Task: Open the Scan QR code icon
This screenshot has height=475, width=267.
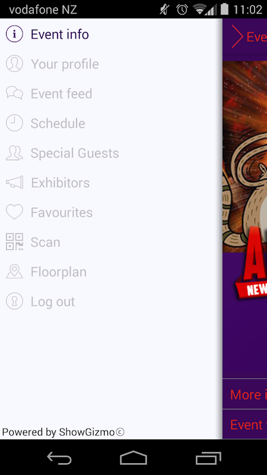Action: [14, 242]
